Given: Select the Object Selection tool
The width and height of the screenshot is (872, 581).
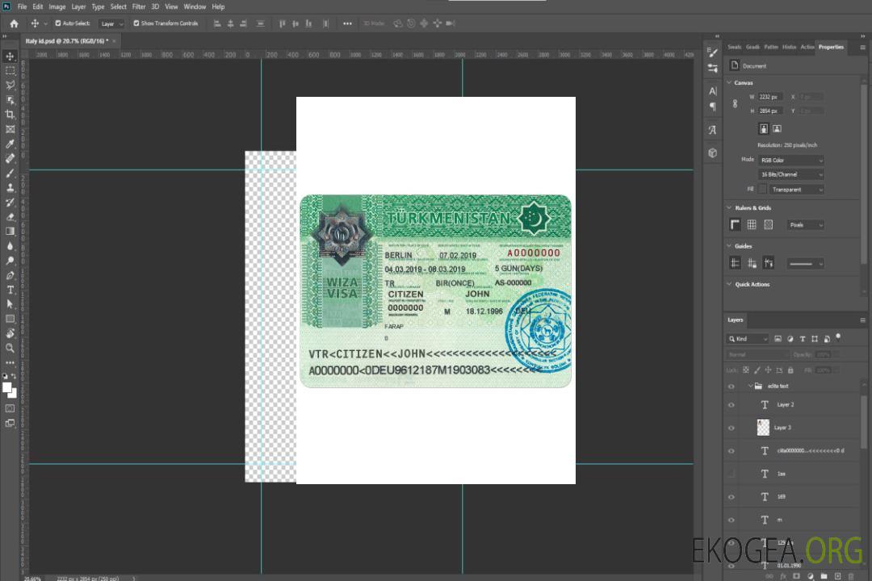Looking at the screenshot, I should point(10,100).
